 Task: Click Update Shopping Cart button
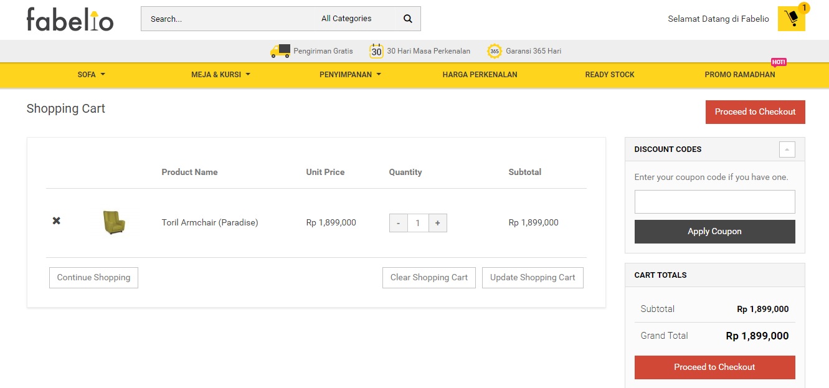[x=533, y=278]
